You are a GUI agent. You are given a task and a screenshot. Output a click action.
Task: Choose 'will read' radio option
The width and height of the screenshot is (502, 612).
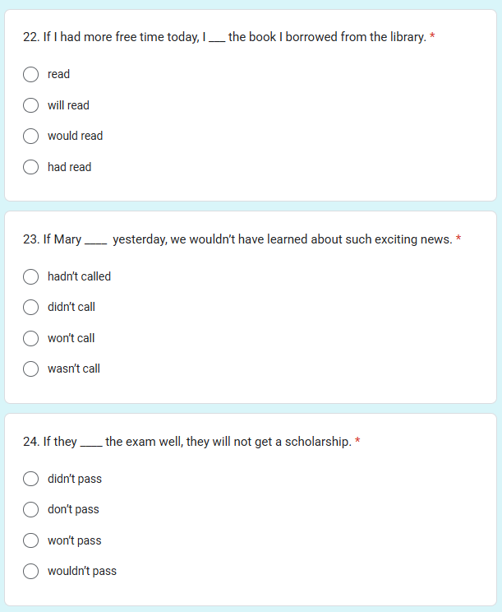click(x=30, y=105)
